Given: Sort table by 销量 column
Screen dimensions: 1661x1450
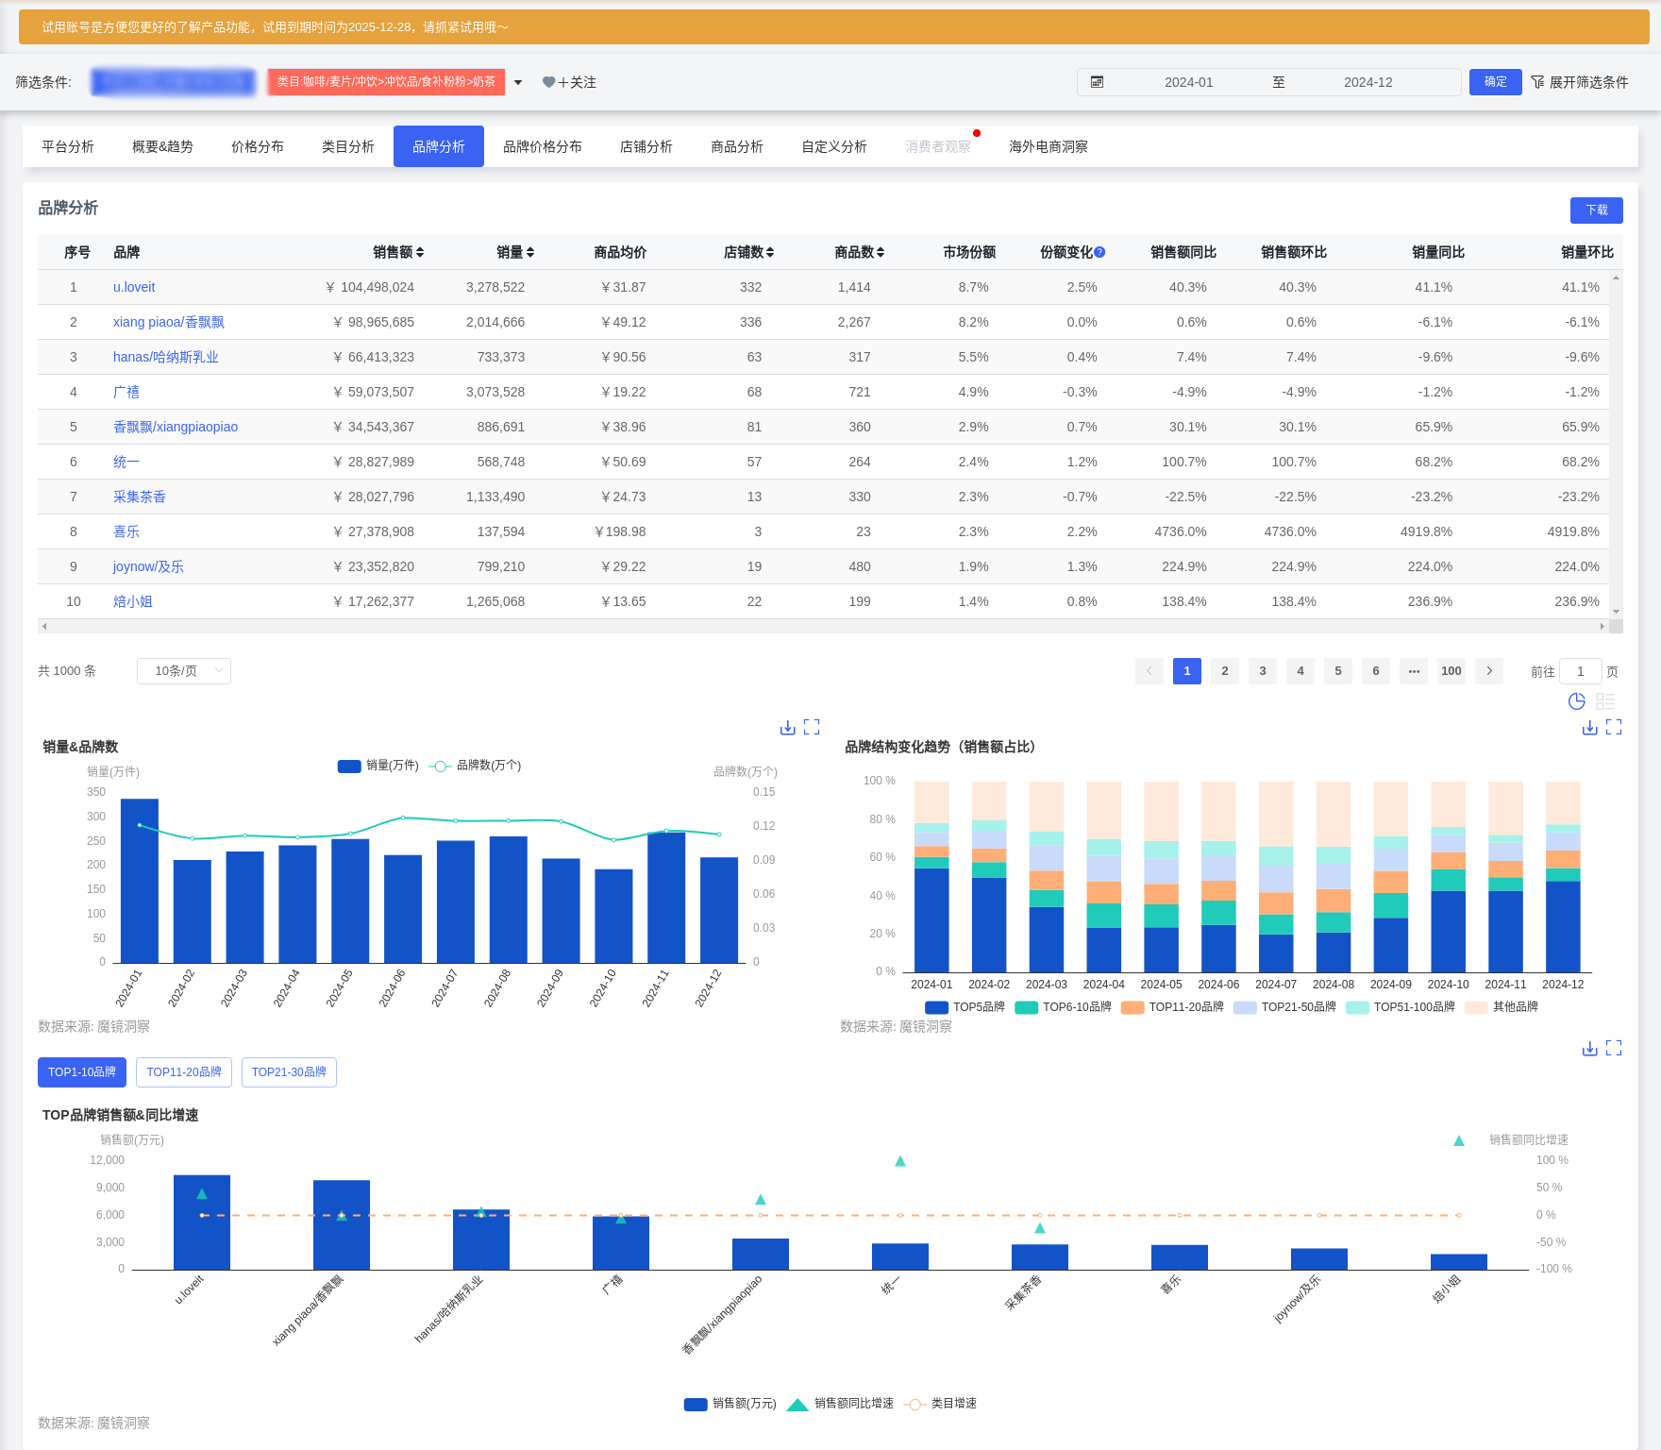Looking at the screenshot, I should 530,252.
